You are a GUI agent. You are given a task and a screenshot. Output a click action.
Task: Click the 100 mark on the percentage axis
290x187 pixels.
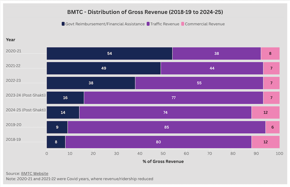pos(279,153)
